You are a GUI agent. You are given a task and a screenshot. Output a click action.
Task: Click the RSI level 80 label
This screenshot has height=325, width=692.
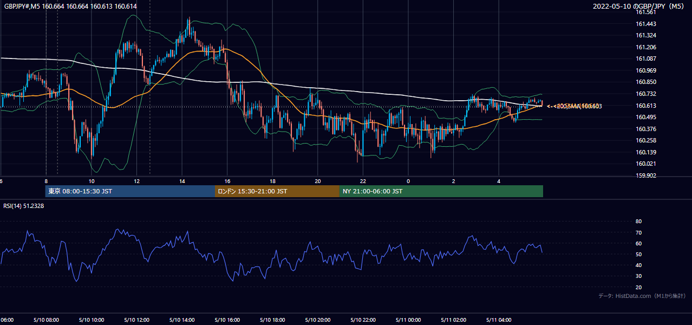tap(638, 222)
